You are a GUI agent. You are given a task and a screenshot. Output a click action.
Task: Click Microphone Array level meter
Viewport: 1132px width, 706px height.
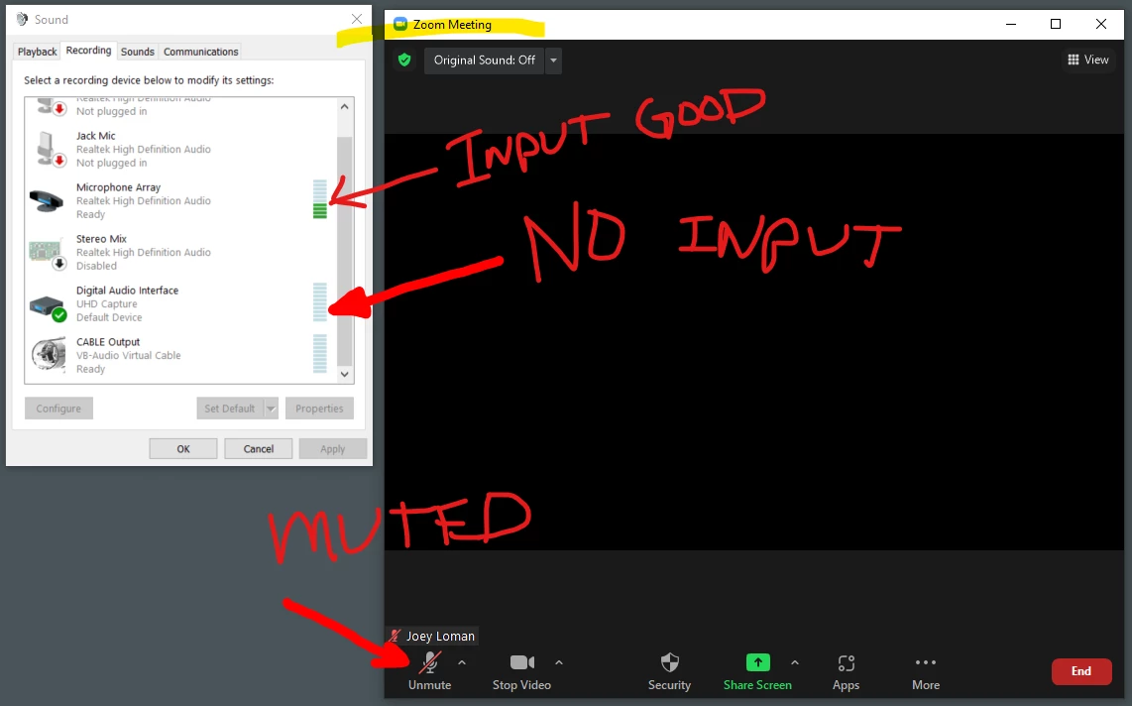tap(320, 199)
